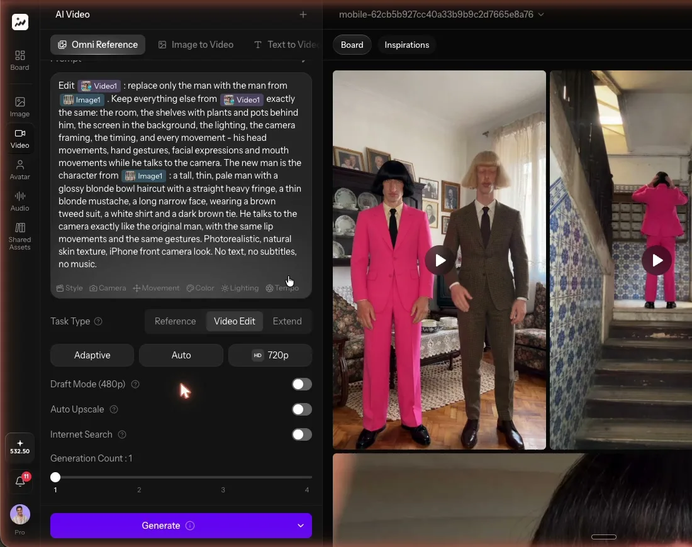Expand Generate options arrow

point(301,526)
